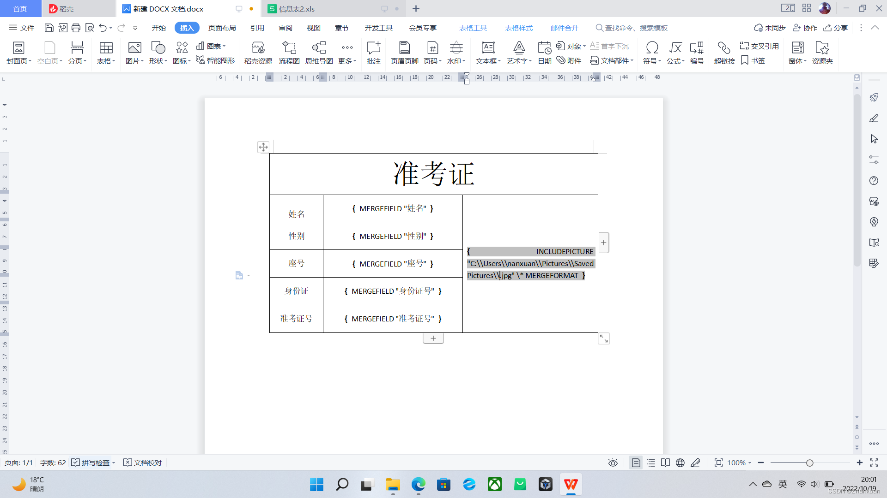The width and height of the screenshot is (887, 498).
Task: Open Microsoft Edge from the taskbar
Action: 418,485
